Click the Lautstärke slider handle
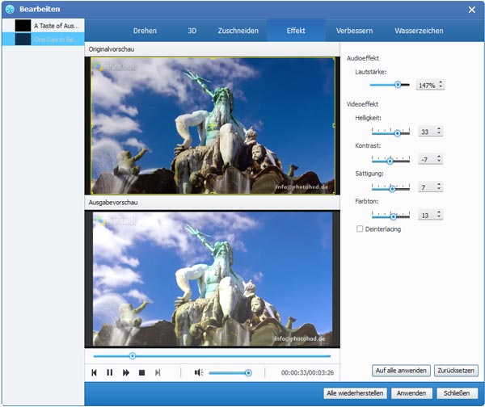Viewport: 485px width, 407px height. click(398, 85)
